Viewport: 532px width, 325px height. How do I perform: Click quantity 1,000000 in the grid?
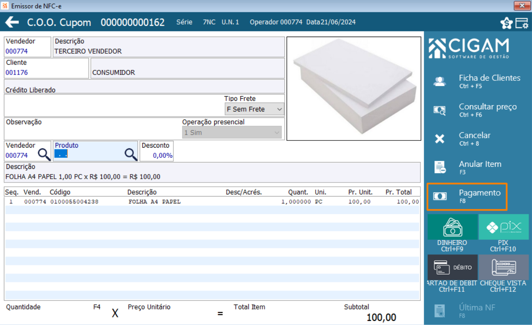click(x=296, y=202)
